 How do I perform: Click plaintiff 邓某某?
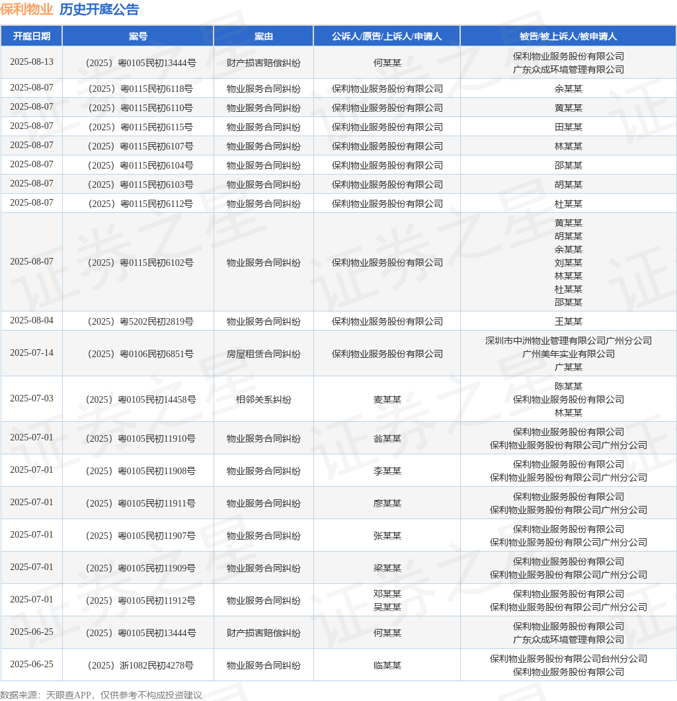(387, 595)
